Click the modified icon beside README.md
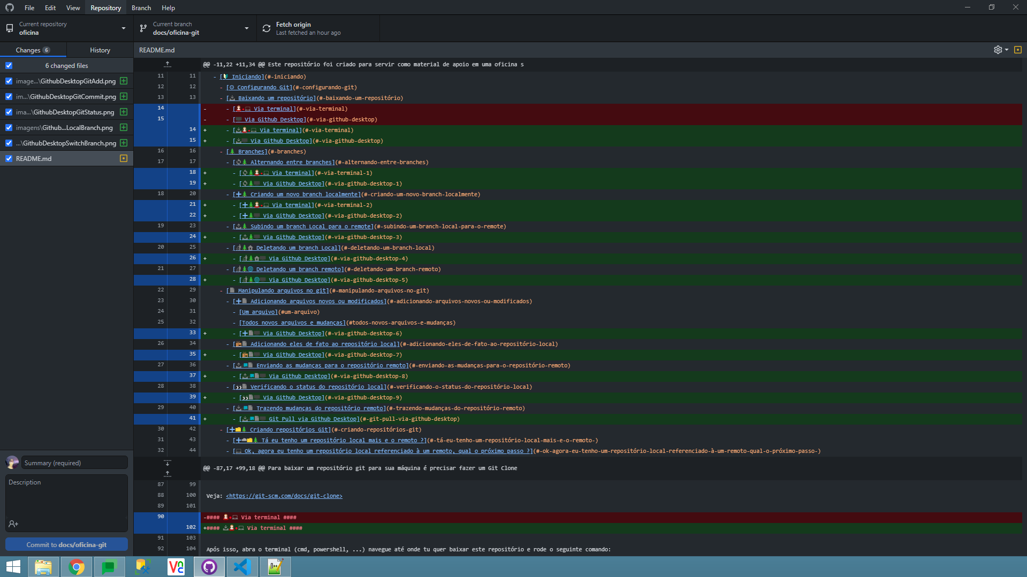 124,158
